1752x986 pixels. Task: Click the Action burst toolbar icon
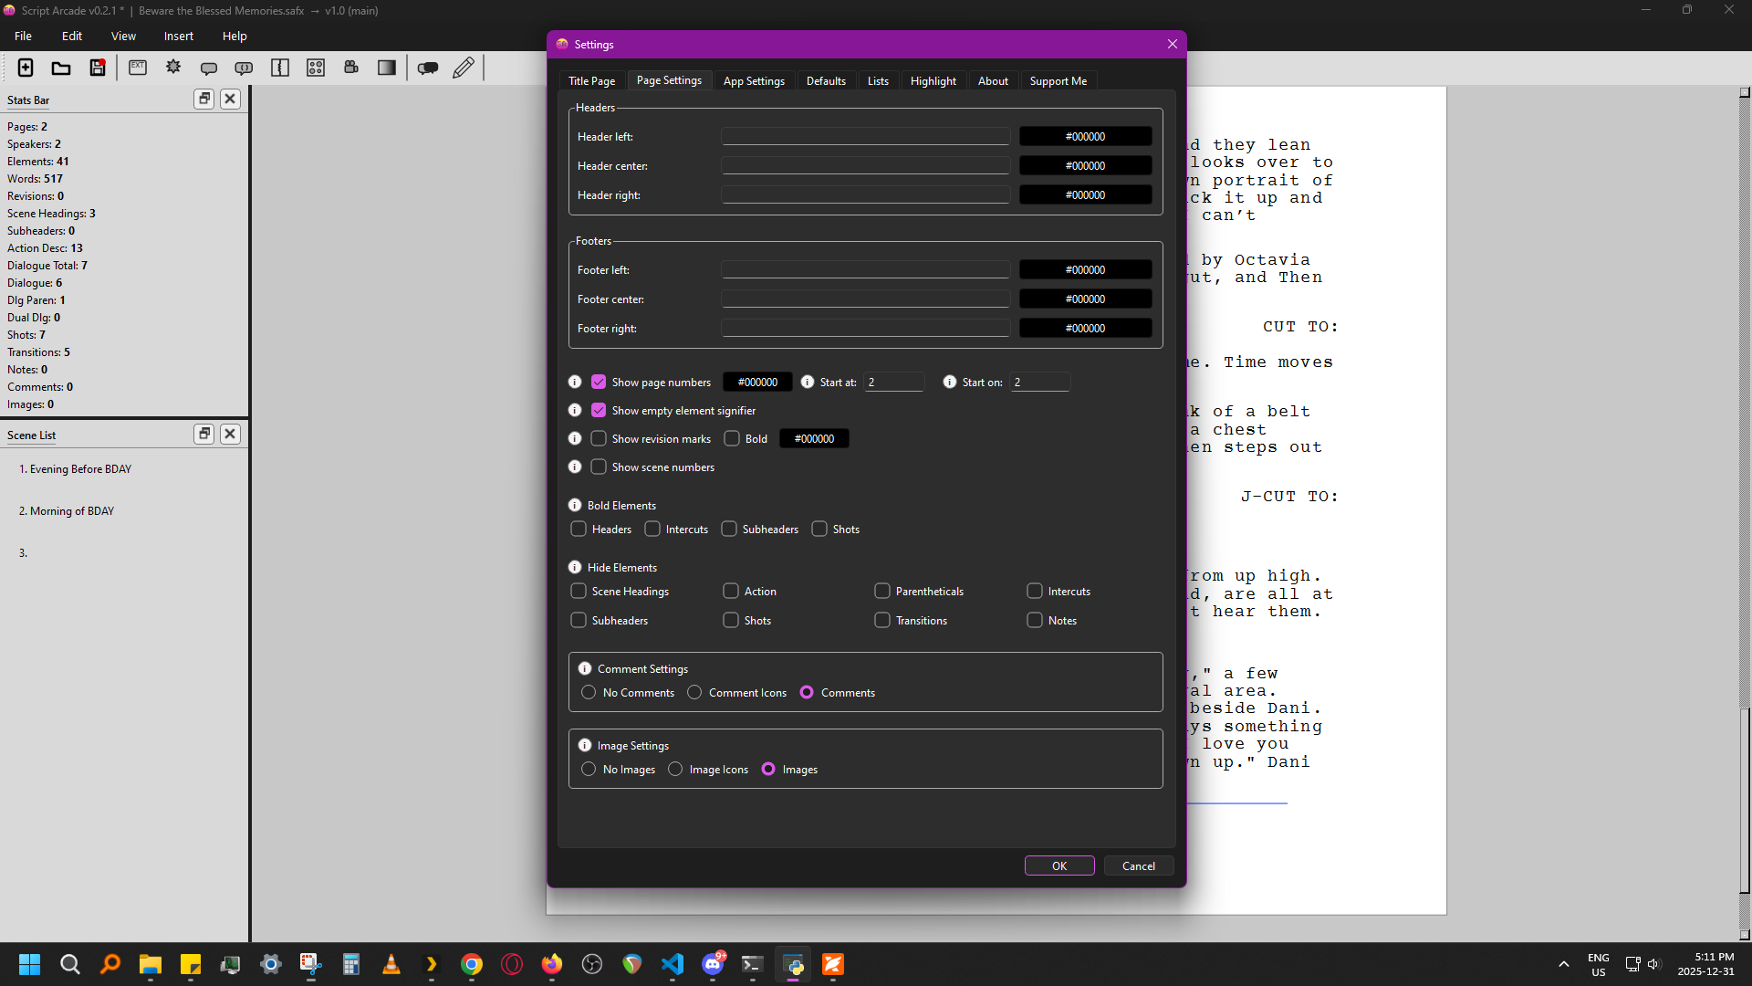coord(173,68)
